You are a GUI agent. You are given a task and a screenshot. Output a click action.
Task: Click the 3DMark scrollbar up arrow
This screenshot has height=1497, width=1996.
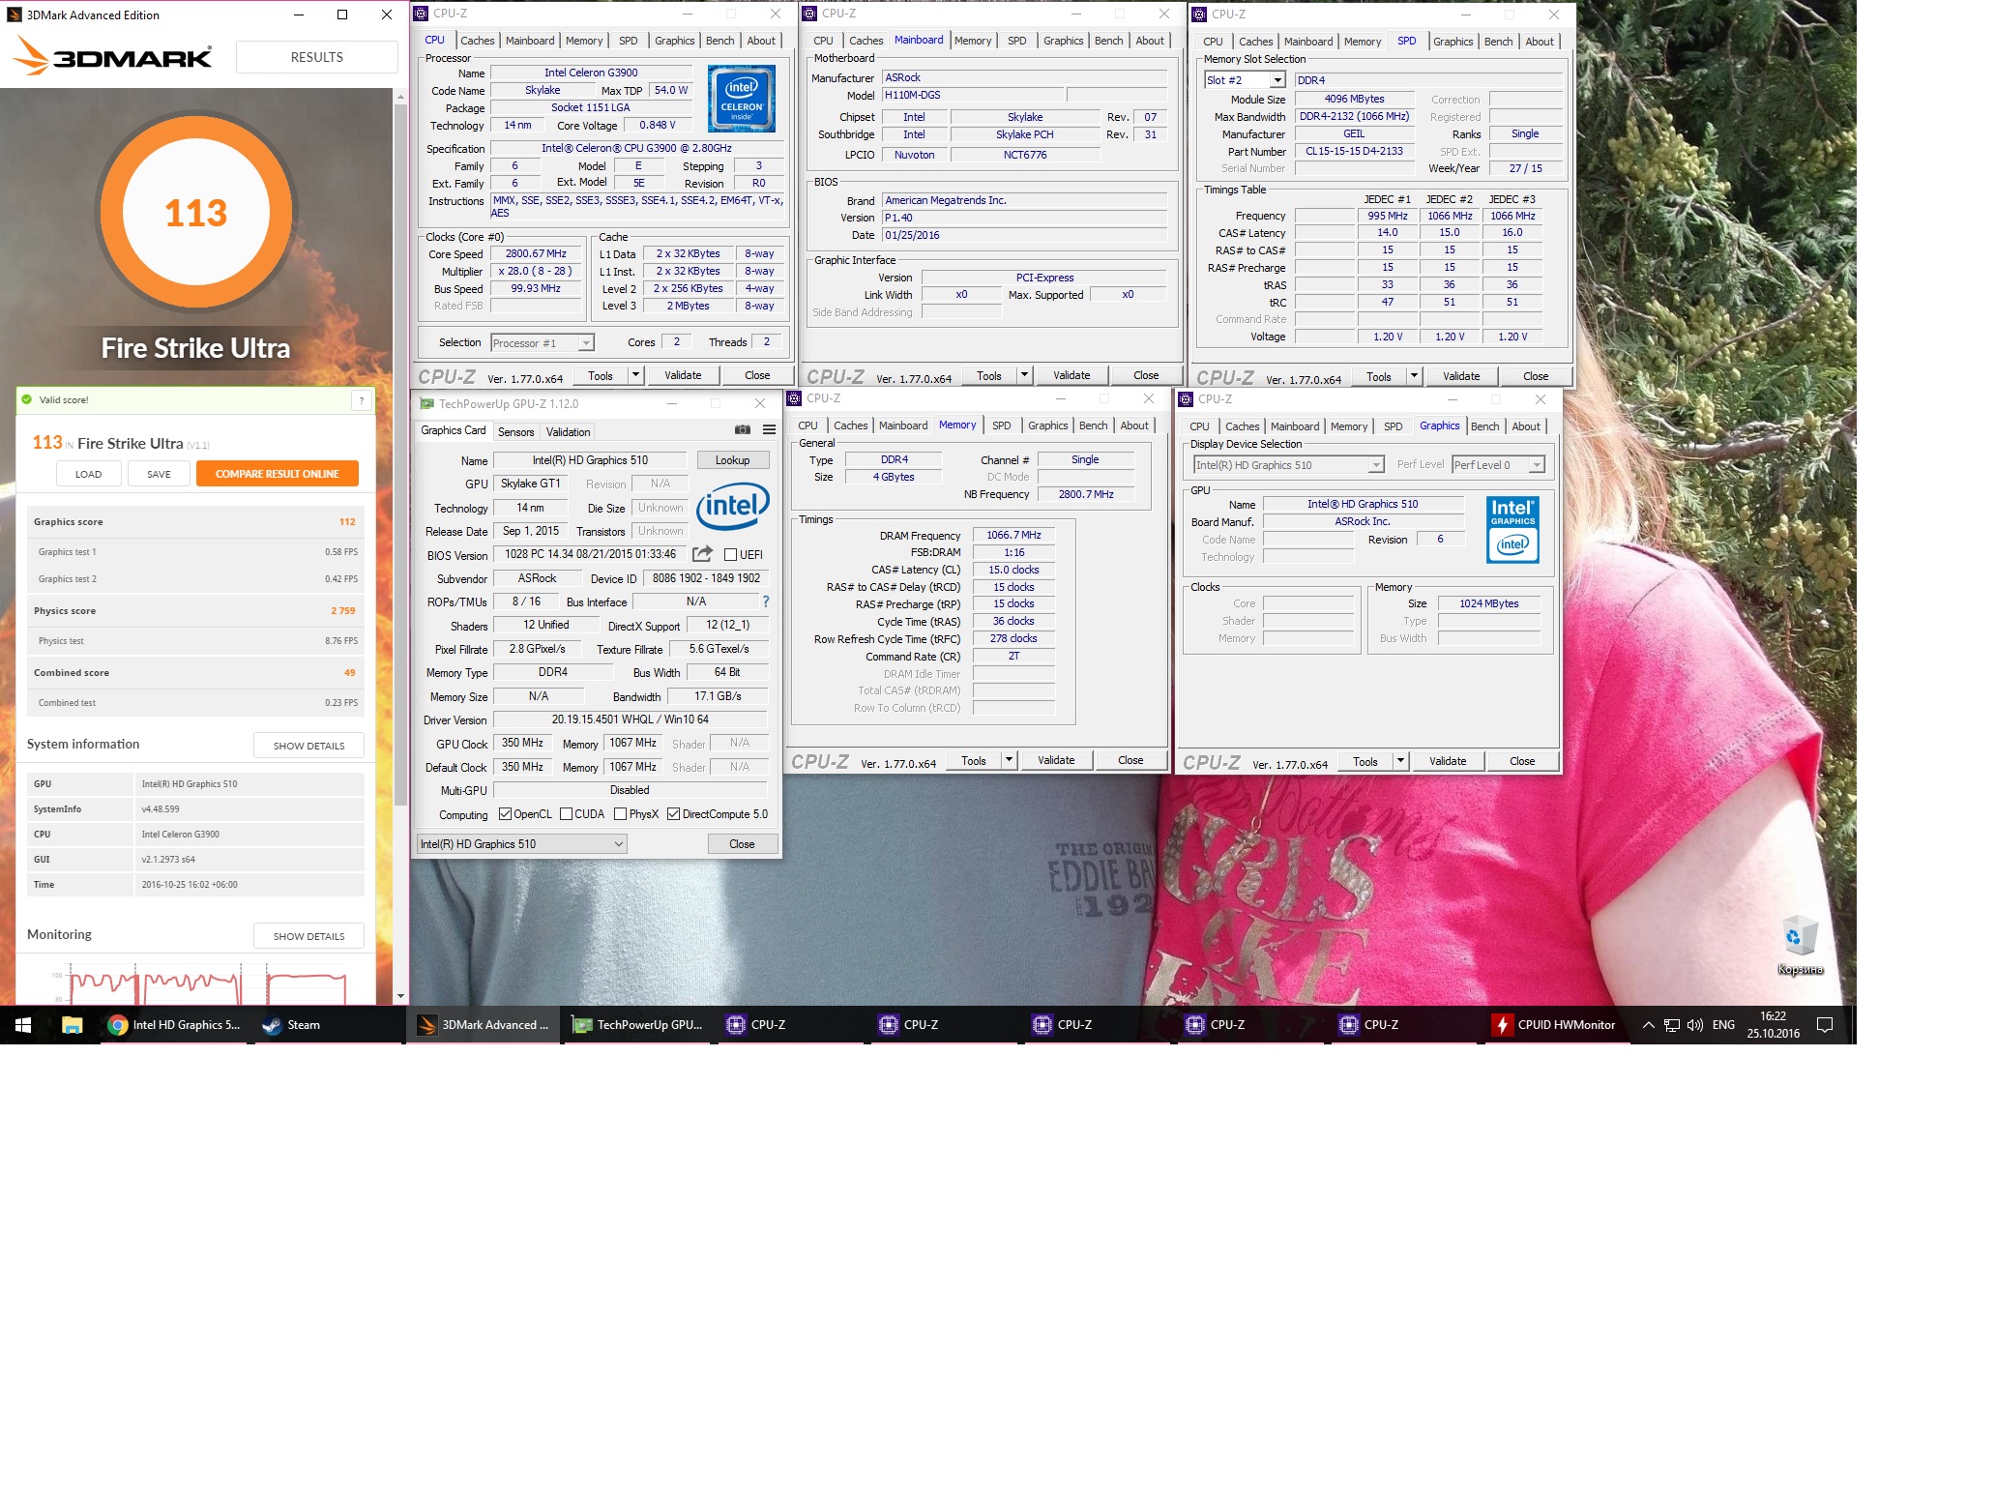[400, 96]
